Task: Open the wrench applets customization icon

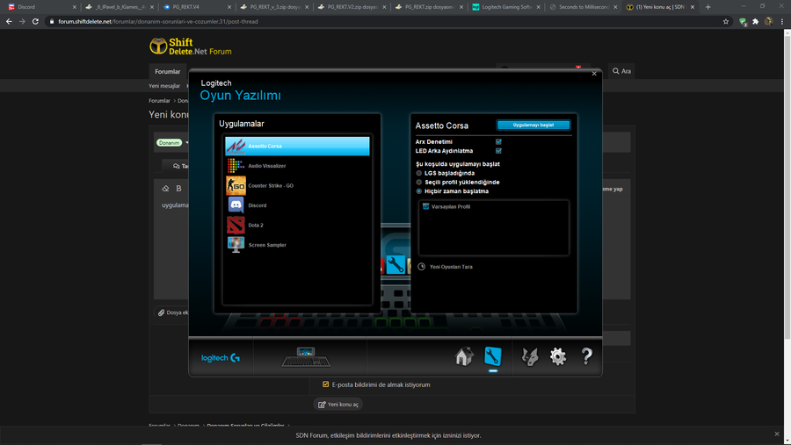Action: click(x=493, y=355)
